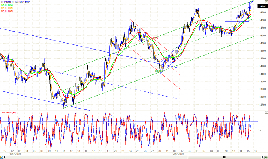This screenshot has width=268, height=159.
Task: Click the 1.4900 price axis label
Action: 262,12
